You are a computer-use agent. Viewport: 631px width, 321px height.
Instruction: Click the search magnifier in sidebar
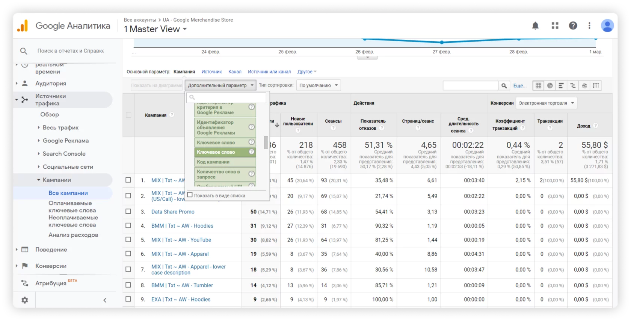(x=24, y=51)
